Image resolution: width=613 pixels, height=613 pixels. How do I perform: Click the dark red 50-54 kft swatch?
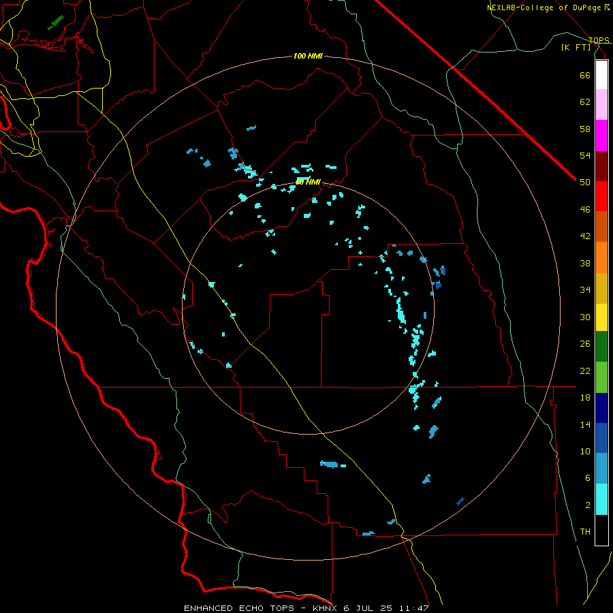click(601, 166)
